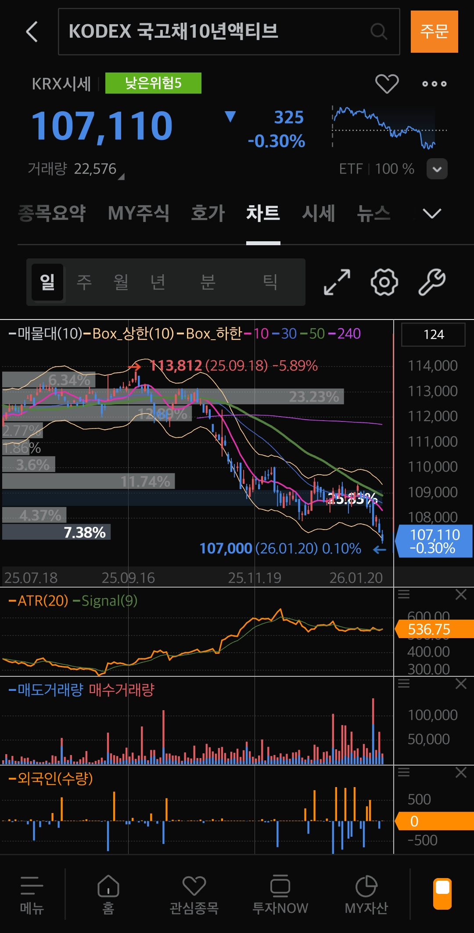The height and width of the screenshot is (933, 474).
Task: Tap the 536.75 ATR value tag
Action: 434,629
